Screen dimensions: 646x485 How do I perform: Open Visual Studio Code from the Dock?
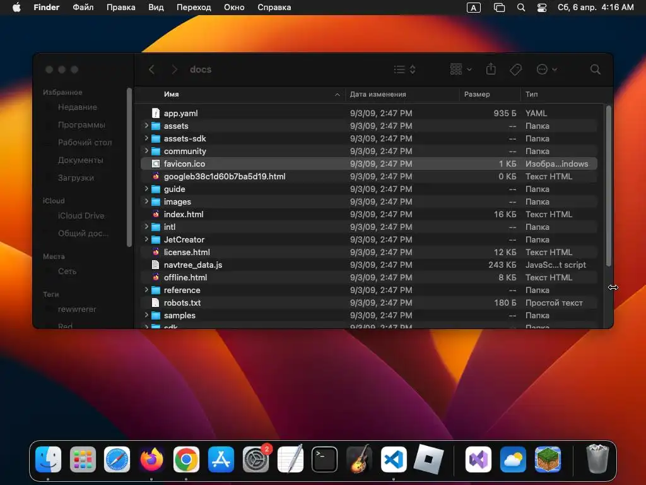[394, 459]
